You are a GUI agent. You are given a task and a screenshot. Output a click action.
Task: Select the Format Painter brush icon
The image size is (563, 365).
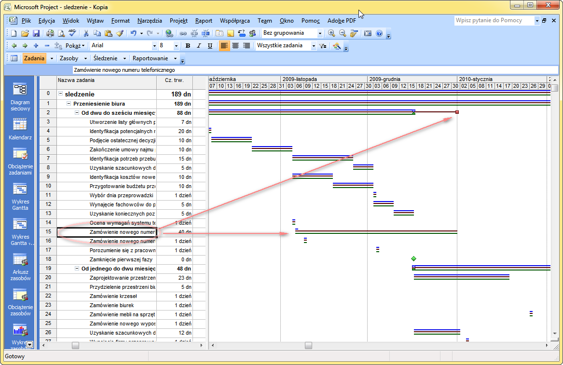pyautogui.click(x=120, y=33)
